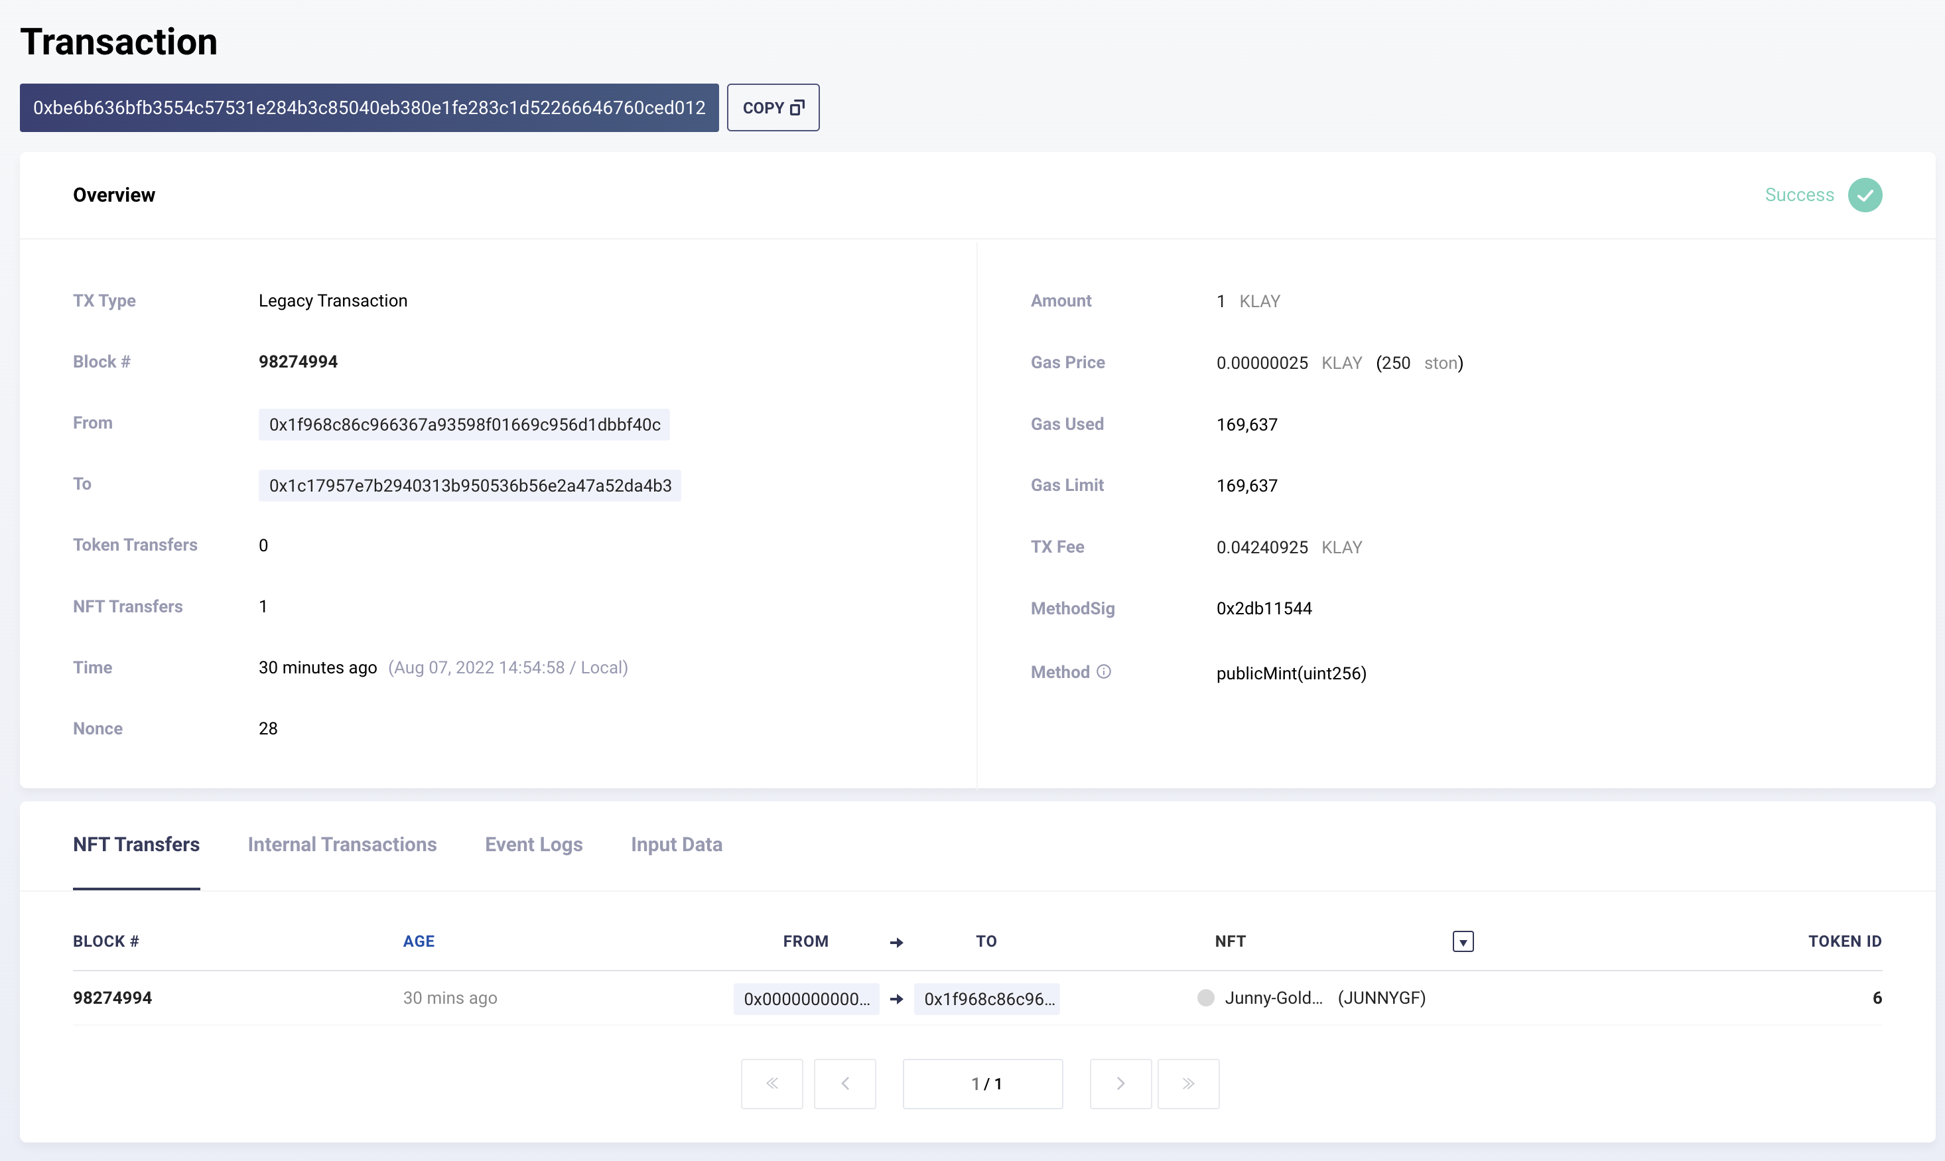Viewport: 1945px width, 1161px height.
Task: Click the AGE column header
Action: pos(419,942)
